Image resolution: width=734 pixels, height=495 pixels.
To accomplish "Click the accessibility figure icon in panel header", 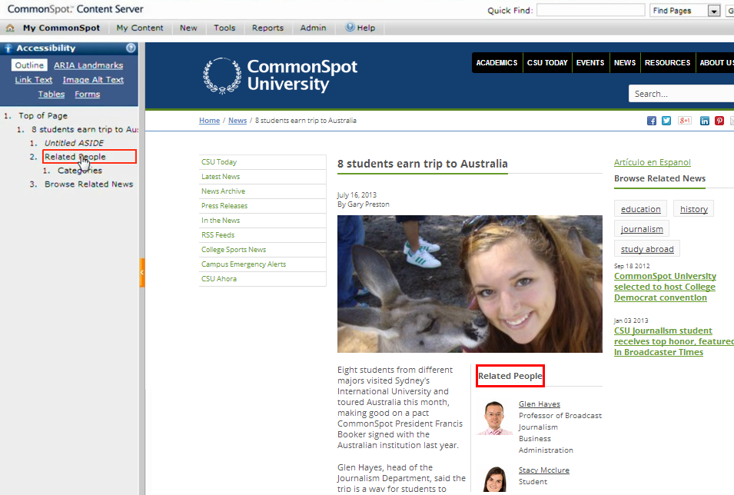I will pyautogui.click(x=8, y=48).
